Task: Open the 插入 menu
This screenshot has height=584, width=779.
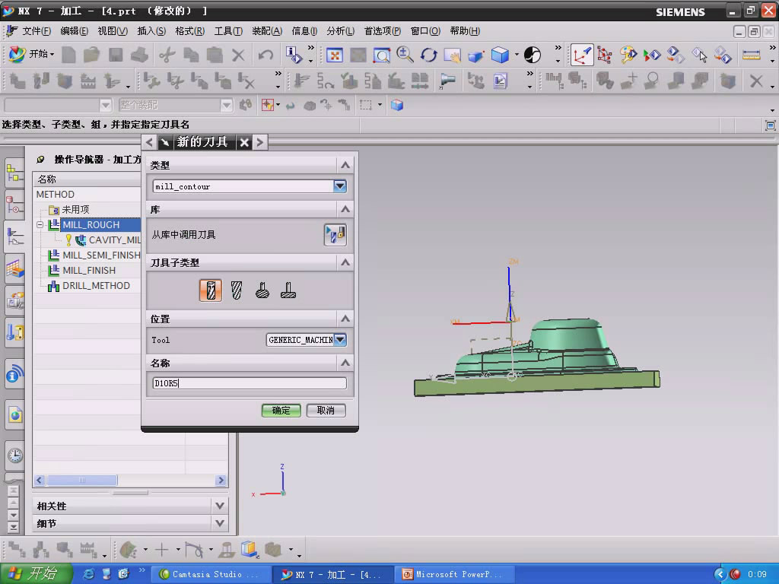Action: coord(151,30)
